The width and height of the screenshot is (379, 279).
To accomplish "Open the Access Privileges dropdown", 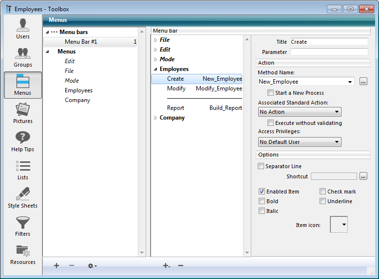I will tap(299, 142).
